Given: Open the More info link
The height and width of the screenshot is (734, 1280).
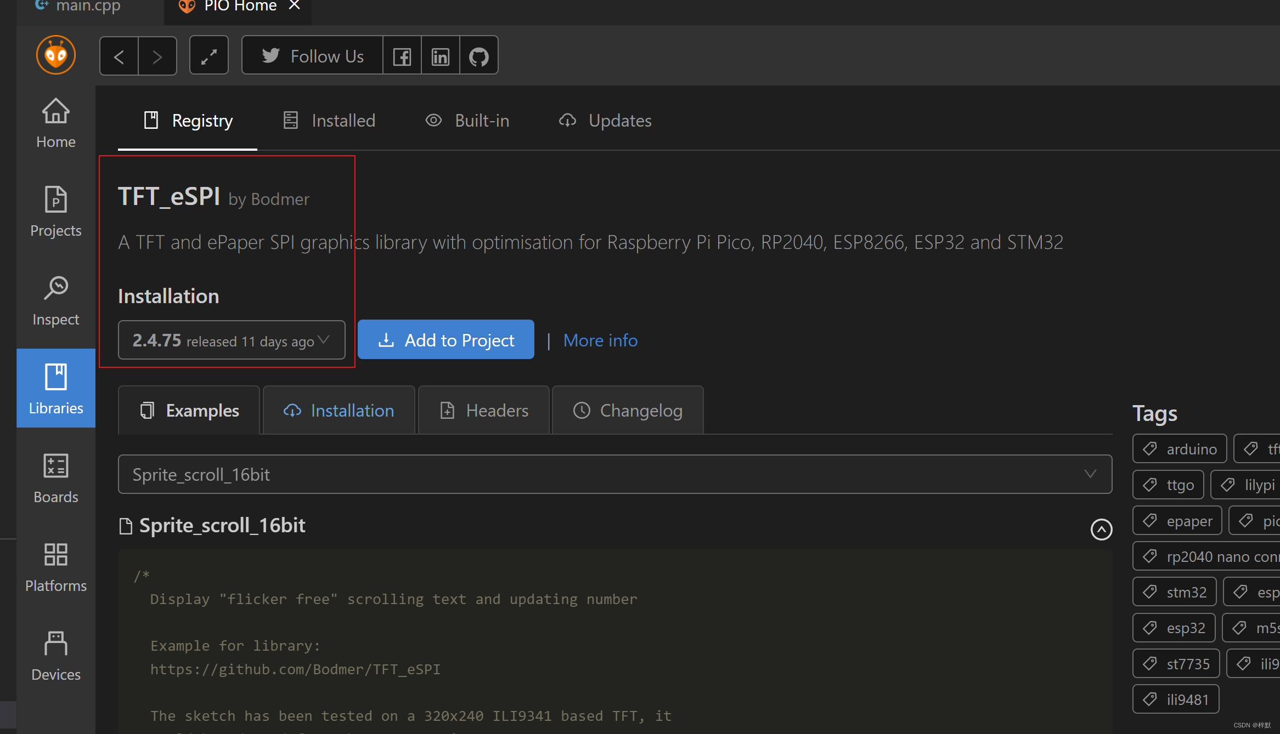Looking at the screenshot, I should point(600,340).
